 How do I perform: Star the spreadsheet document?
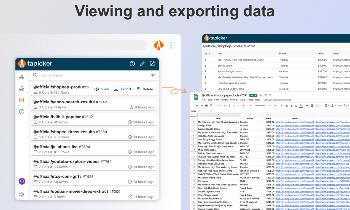(x=261, y=95)
